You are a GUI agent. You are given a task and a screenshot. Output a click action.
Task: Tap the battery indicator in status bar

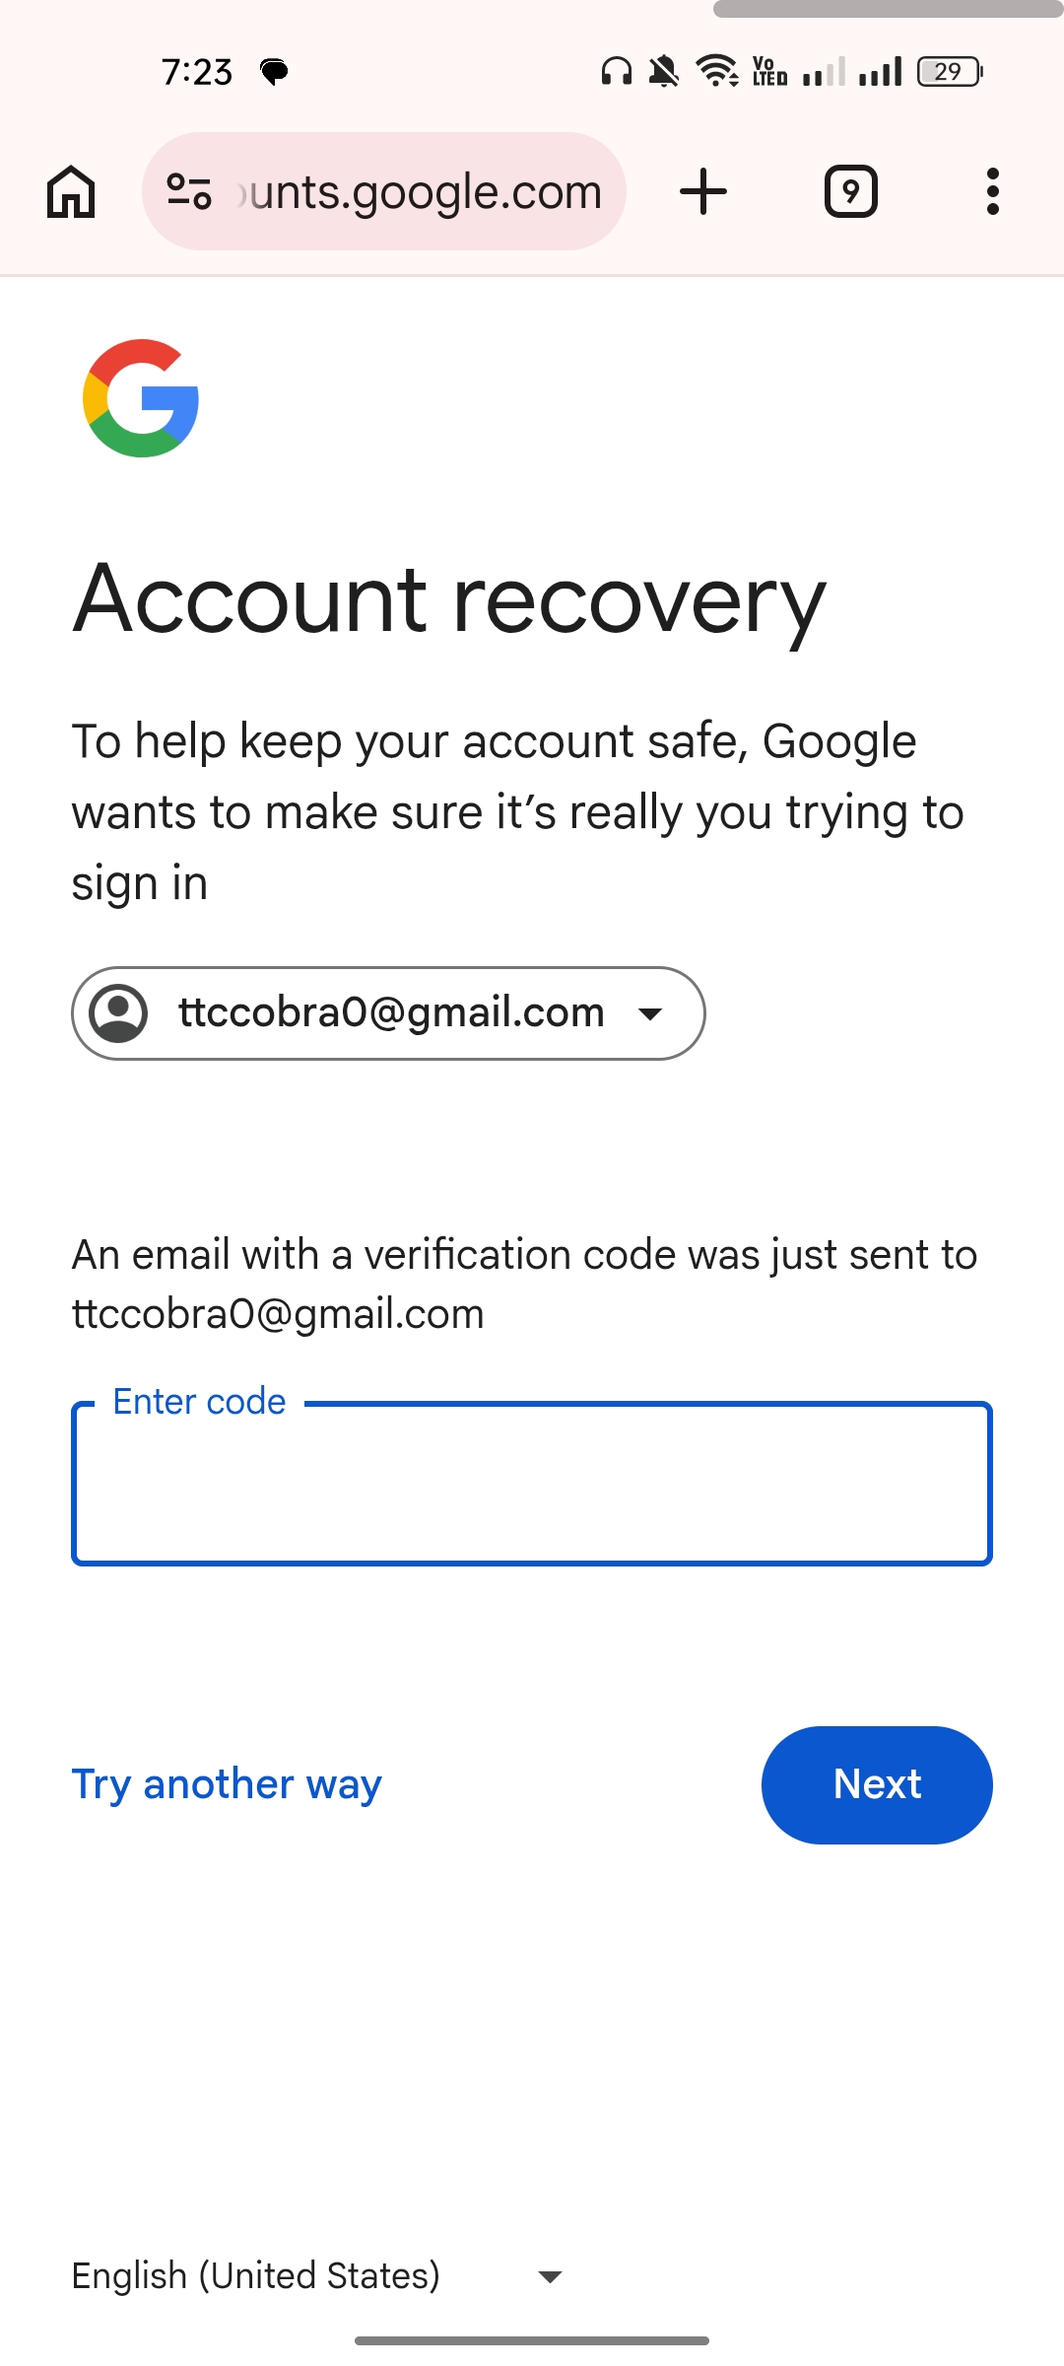point(950,72)
